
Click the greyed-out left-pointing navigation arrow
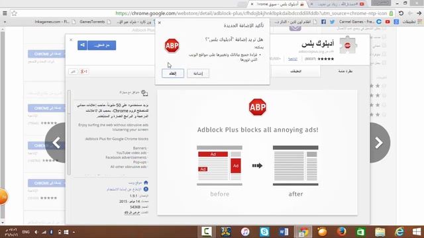(x=410, y=13)
